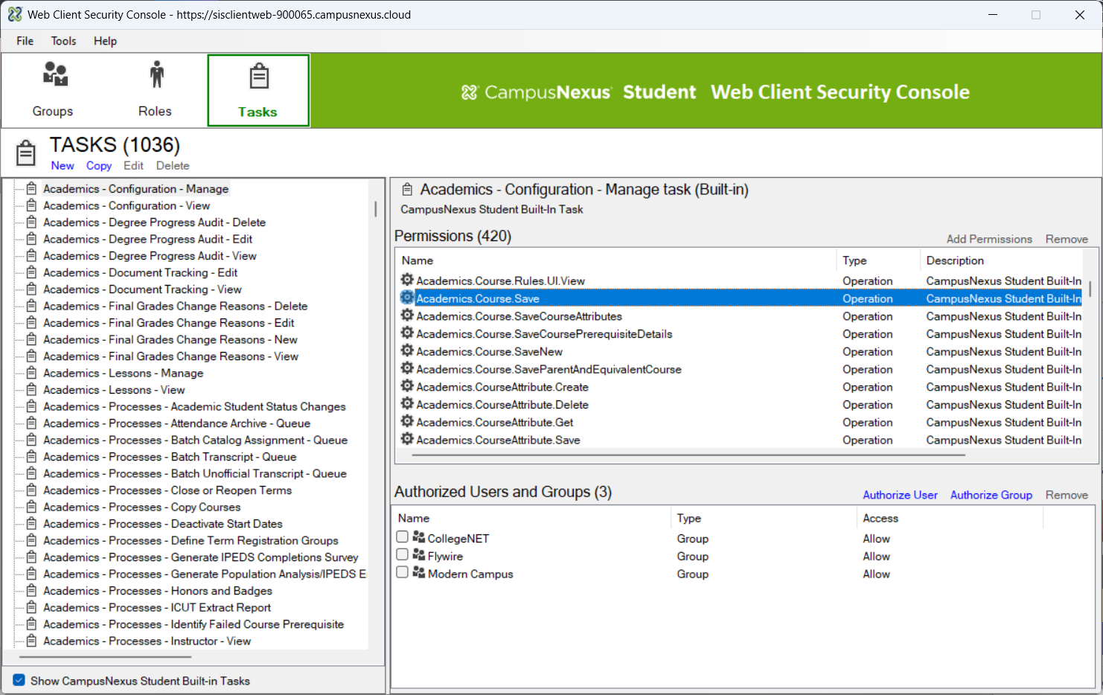Select Academics.Course.SaveParentAndEquivalentCourse permission row

pos(738,369)
